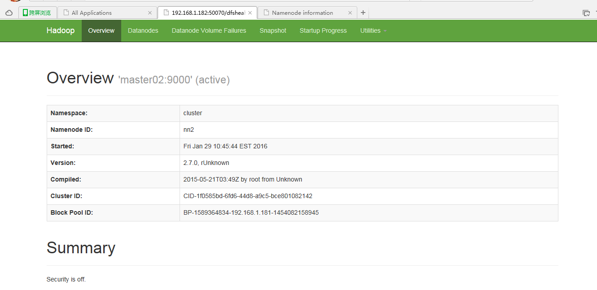Image resolution: width=597 pixels, height=290 pixels.
Task: Open a new browser tab with the plus button
Action: [x=363, y=13]
